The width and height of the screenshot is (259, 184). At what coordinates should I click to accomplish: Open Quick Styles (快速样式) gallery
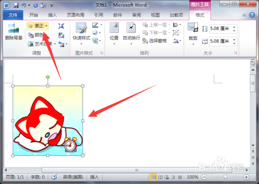pos(81,33)
